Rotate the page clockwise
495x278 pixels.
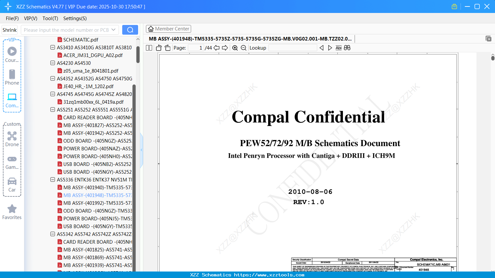[167, 48]
